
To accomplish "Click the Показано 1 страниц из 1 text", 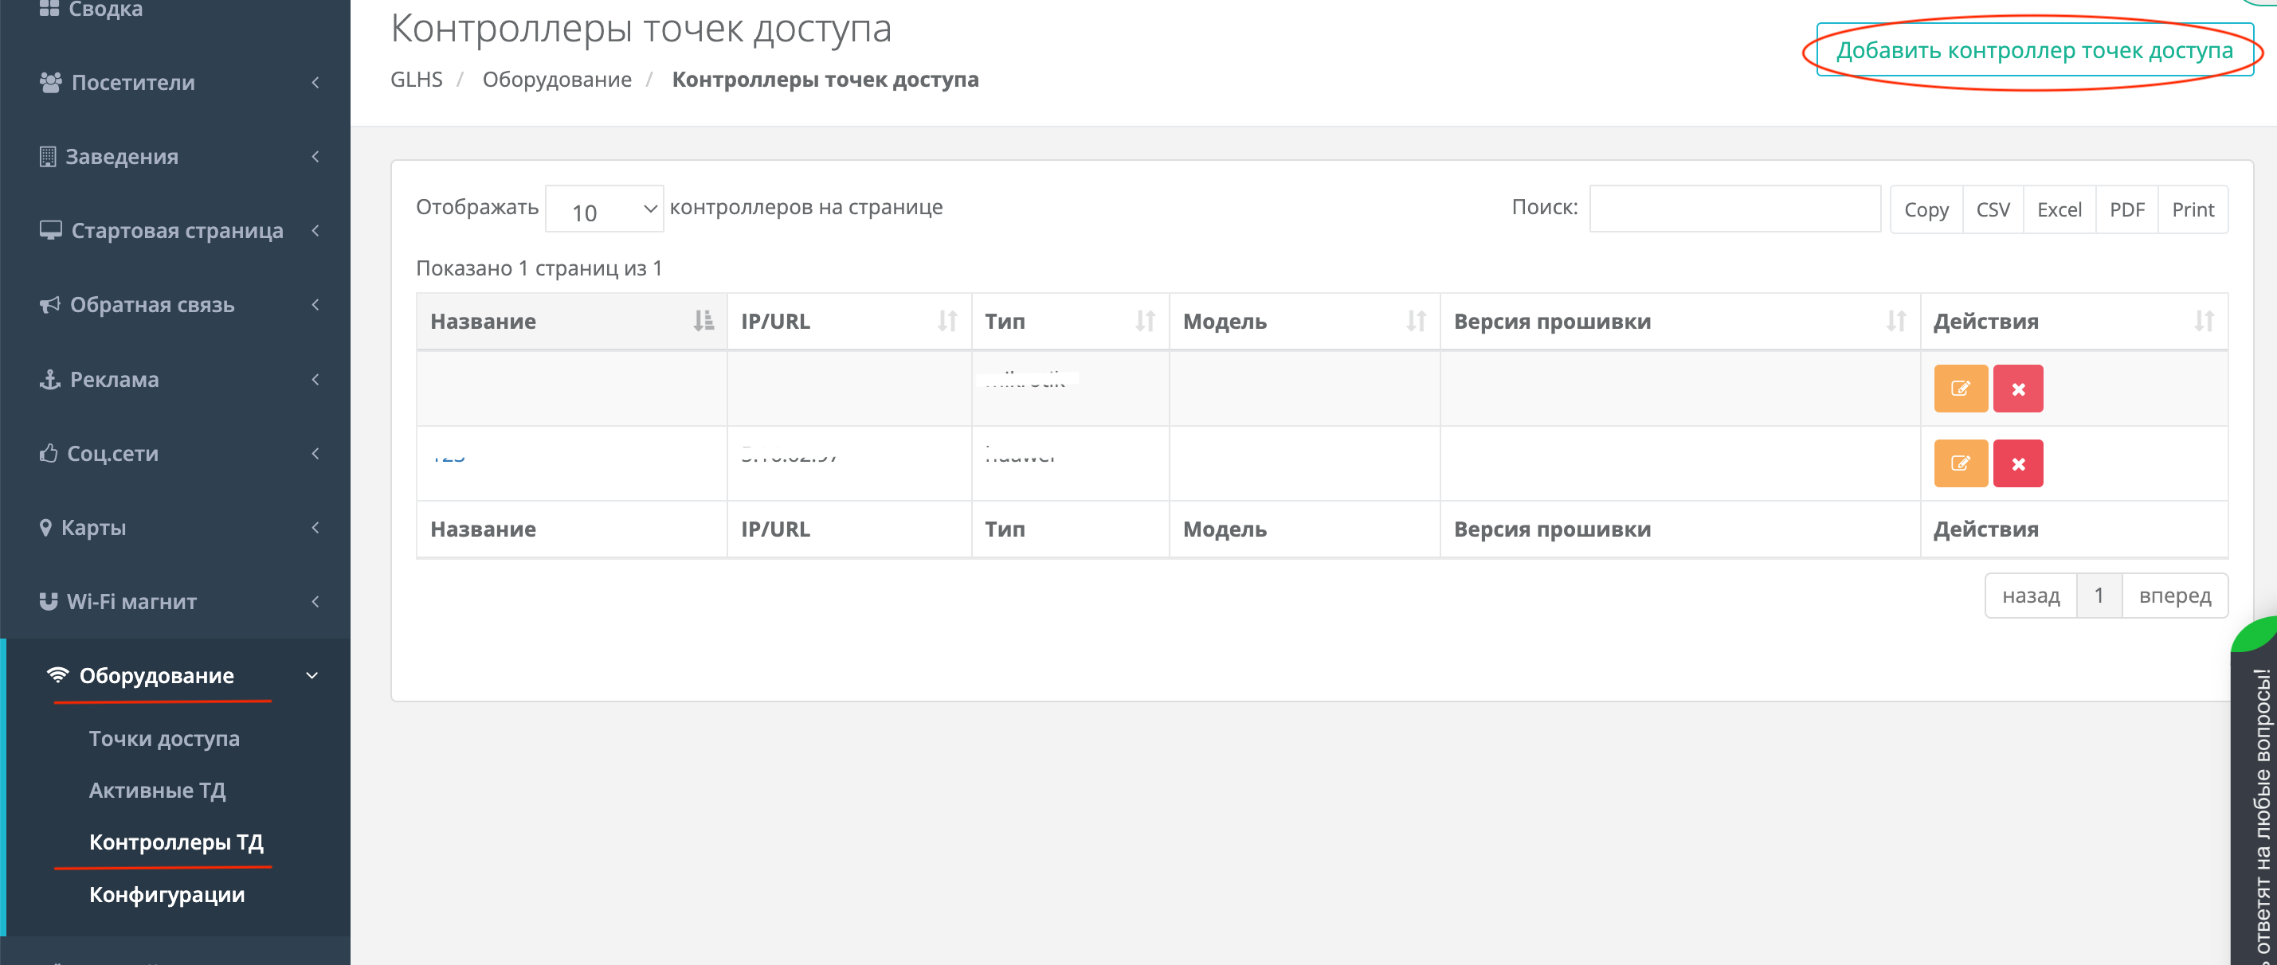I will tap(539, 268).
